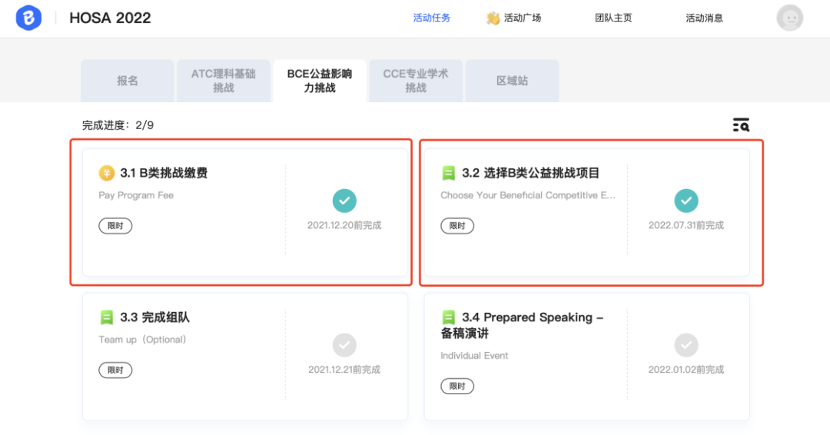Image resolution: width=830 pixels, height=435 pixels.
Task: Click the list search filter icon
Action: point(741,125)
